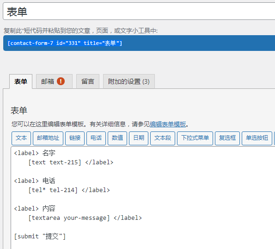Click the warning icon on 邮箱 tab
275x249 pixels.
pyautogui.click(x=61, y=81)
